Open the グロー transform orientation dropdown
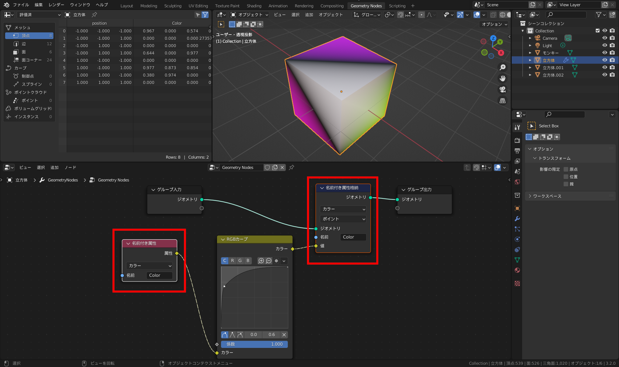This screenshot has width=619, height=367. (367, 15)
